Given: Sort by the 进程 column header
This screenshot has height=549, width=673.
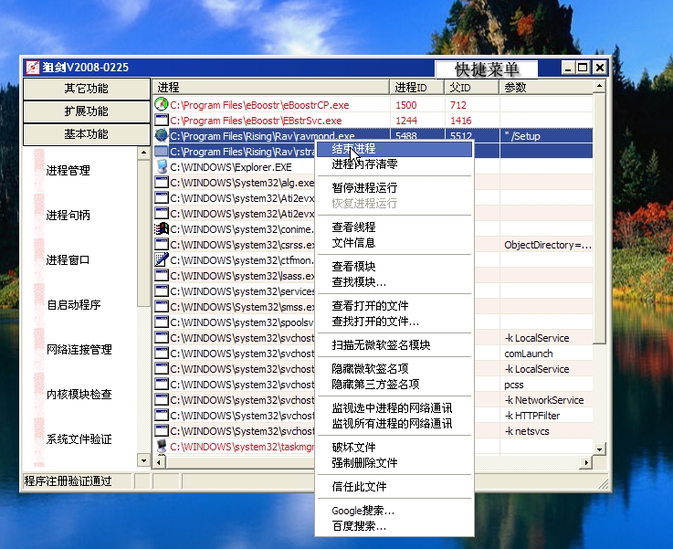Looking at the screenshot, I should pyautogui.click(x=271, y=88).
